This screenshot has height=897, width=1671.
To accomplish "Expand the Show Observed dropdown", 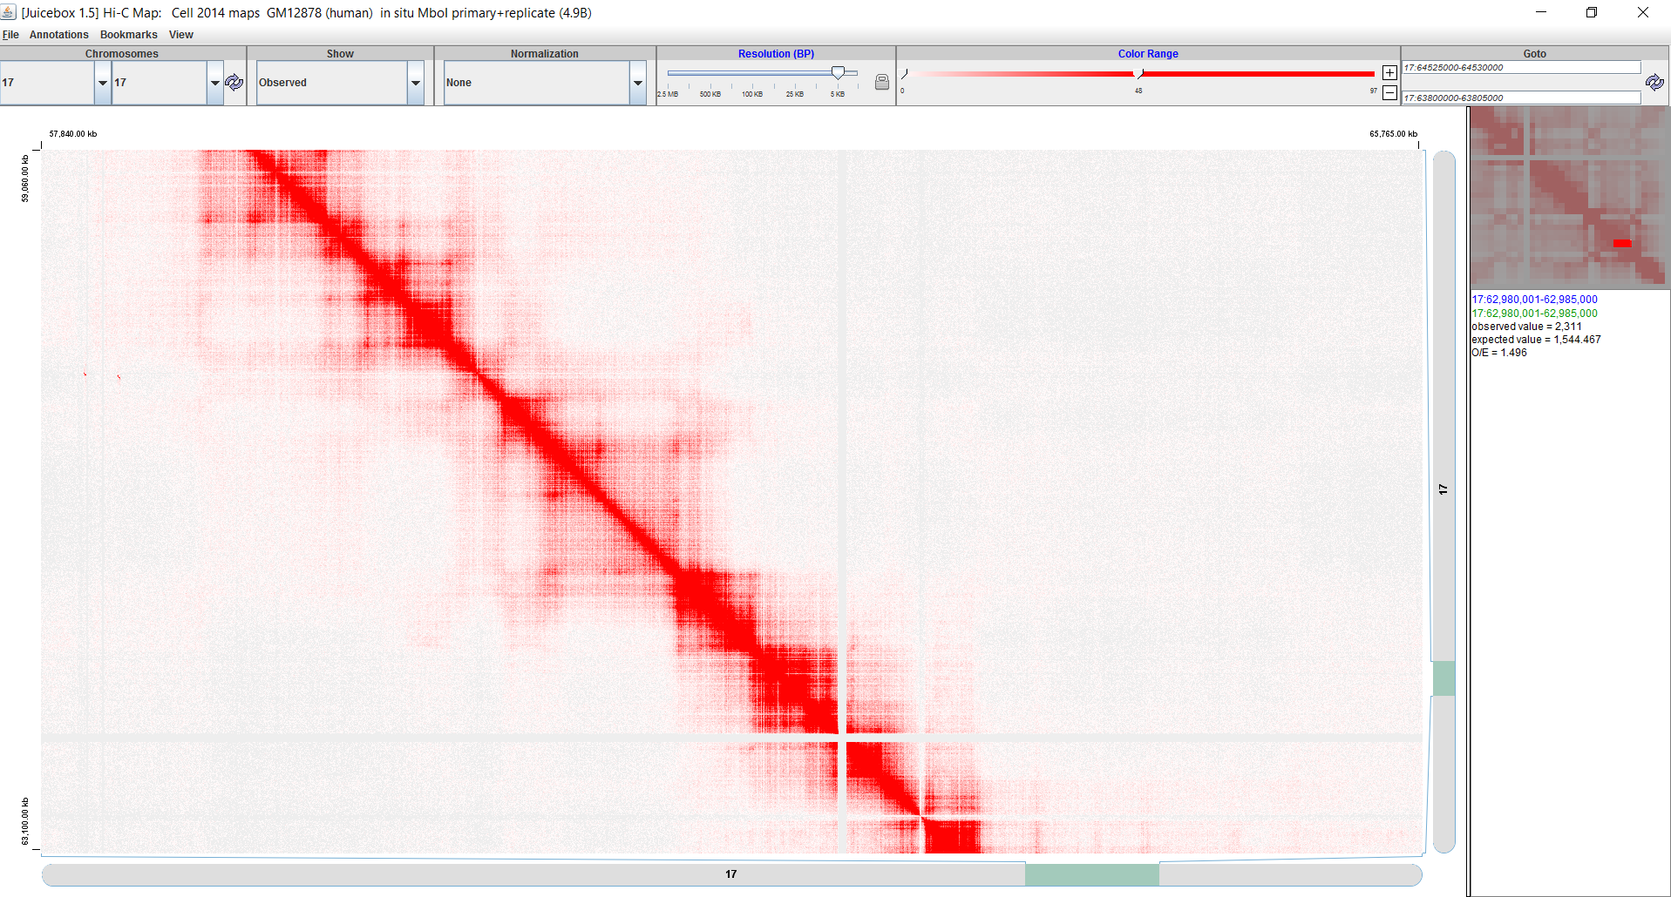I will (x=415, y=83).
